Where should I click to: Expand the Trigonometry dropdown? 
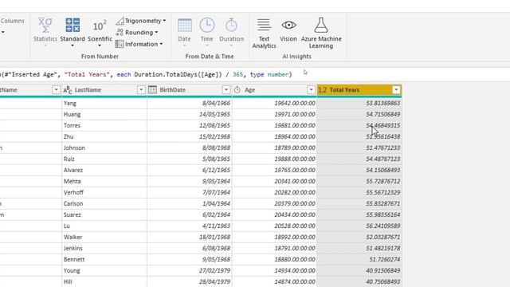[140, 21]
